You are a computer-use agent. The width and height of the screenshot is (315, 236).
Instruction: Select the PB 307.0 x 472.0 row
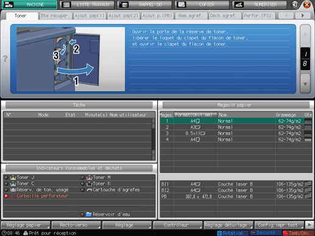[x=236, y=196]
